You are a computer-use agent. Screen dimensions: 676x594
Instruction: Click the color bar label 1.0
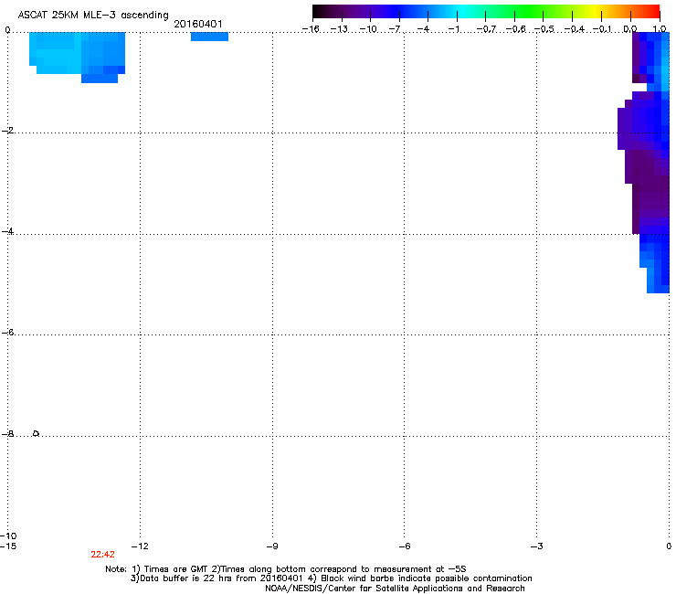660,29
